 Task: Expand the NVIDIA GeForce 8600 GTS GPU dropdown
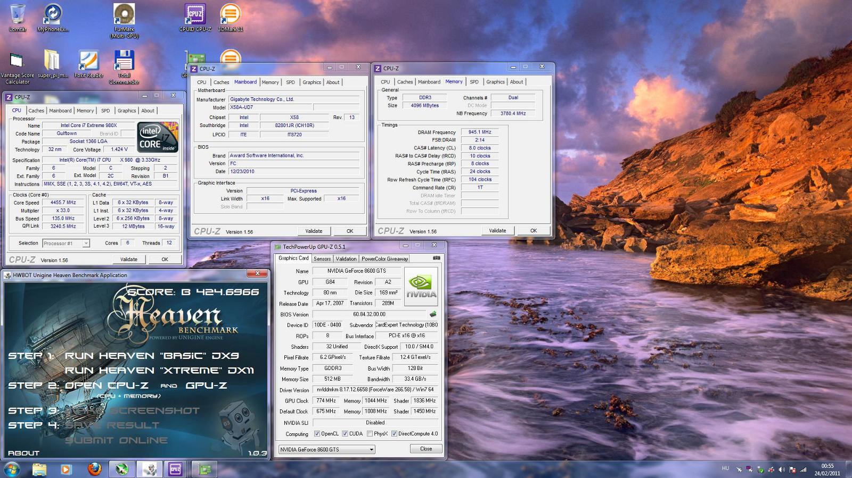click(x=371, y=450)
